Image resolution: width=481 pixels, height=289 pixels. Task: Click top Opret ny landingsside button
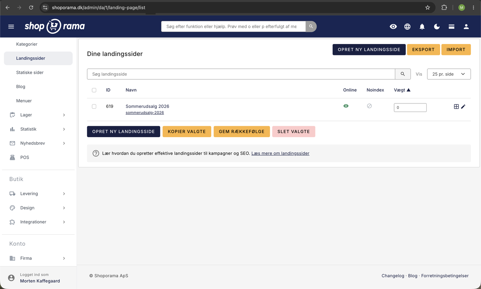369,49
